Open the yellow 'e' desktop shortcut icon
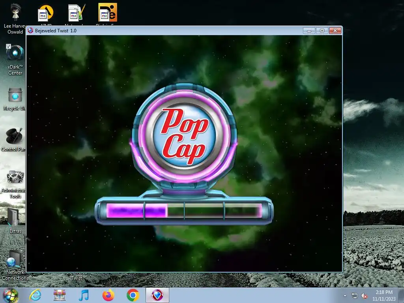Viewport: 404px width, 303px height. coord(107,12)
